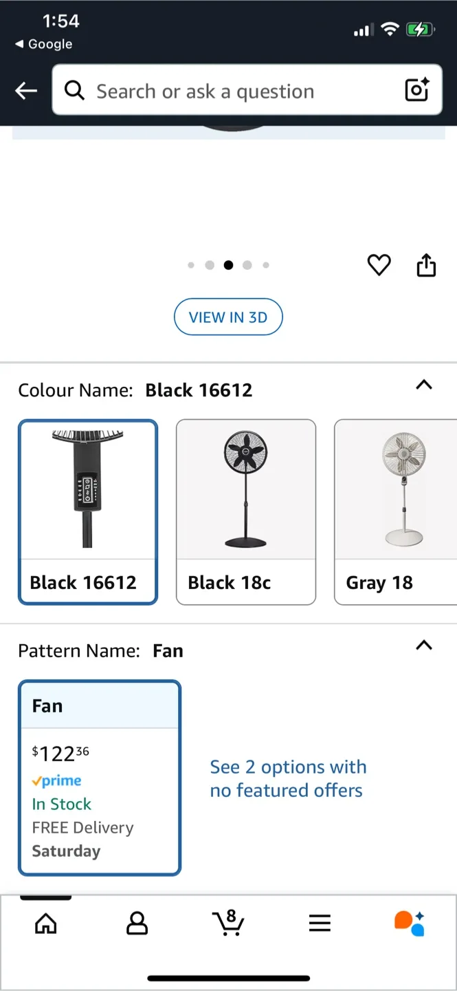457x991 pixels.
Task: Go back using the back arrow
Action: (25, 90)
